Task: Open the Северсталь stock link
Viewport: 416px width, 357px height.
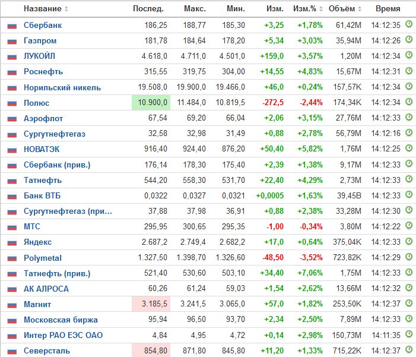Action: (47, 350)
